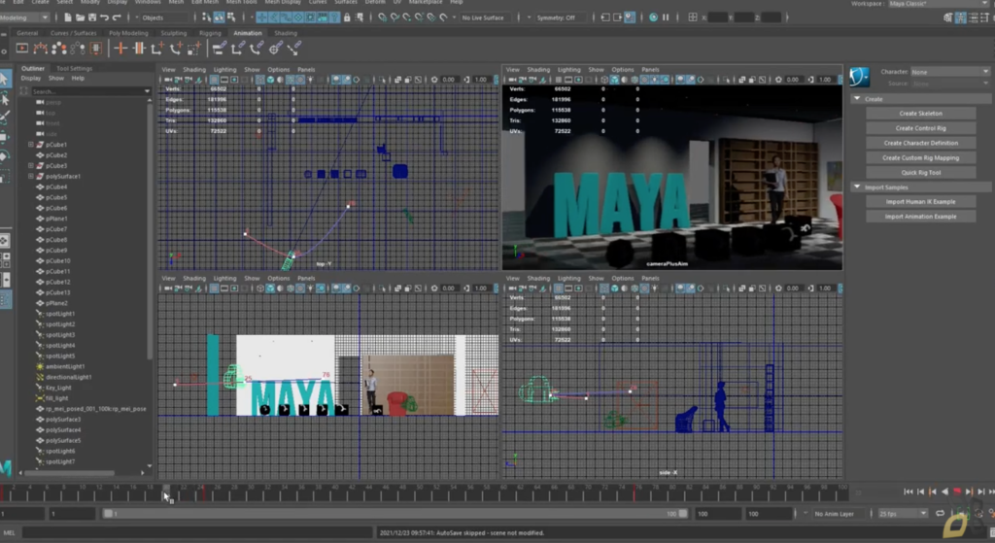Open the Workspace Maya Classic dropdown

(939, 4)
